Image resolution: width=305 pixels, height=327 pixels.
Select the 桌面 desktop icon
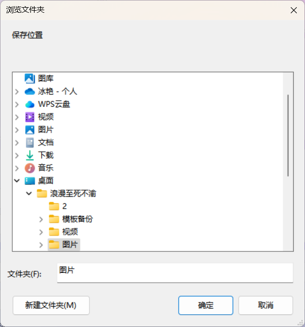30,181
